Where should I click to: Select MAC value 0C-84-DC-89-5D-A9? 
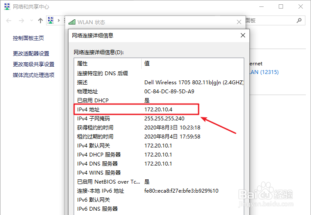(169, 92)
